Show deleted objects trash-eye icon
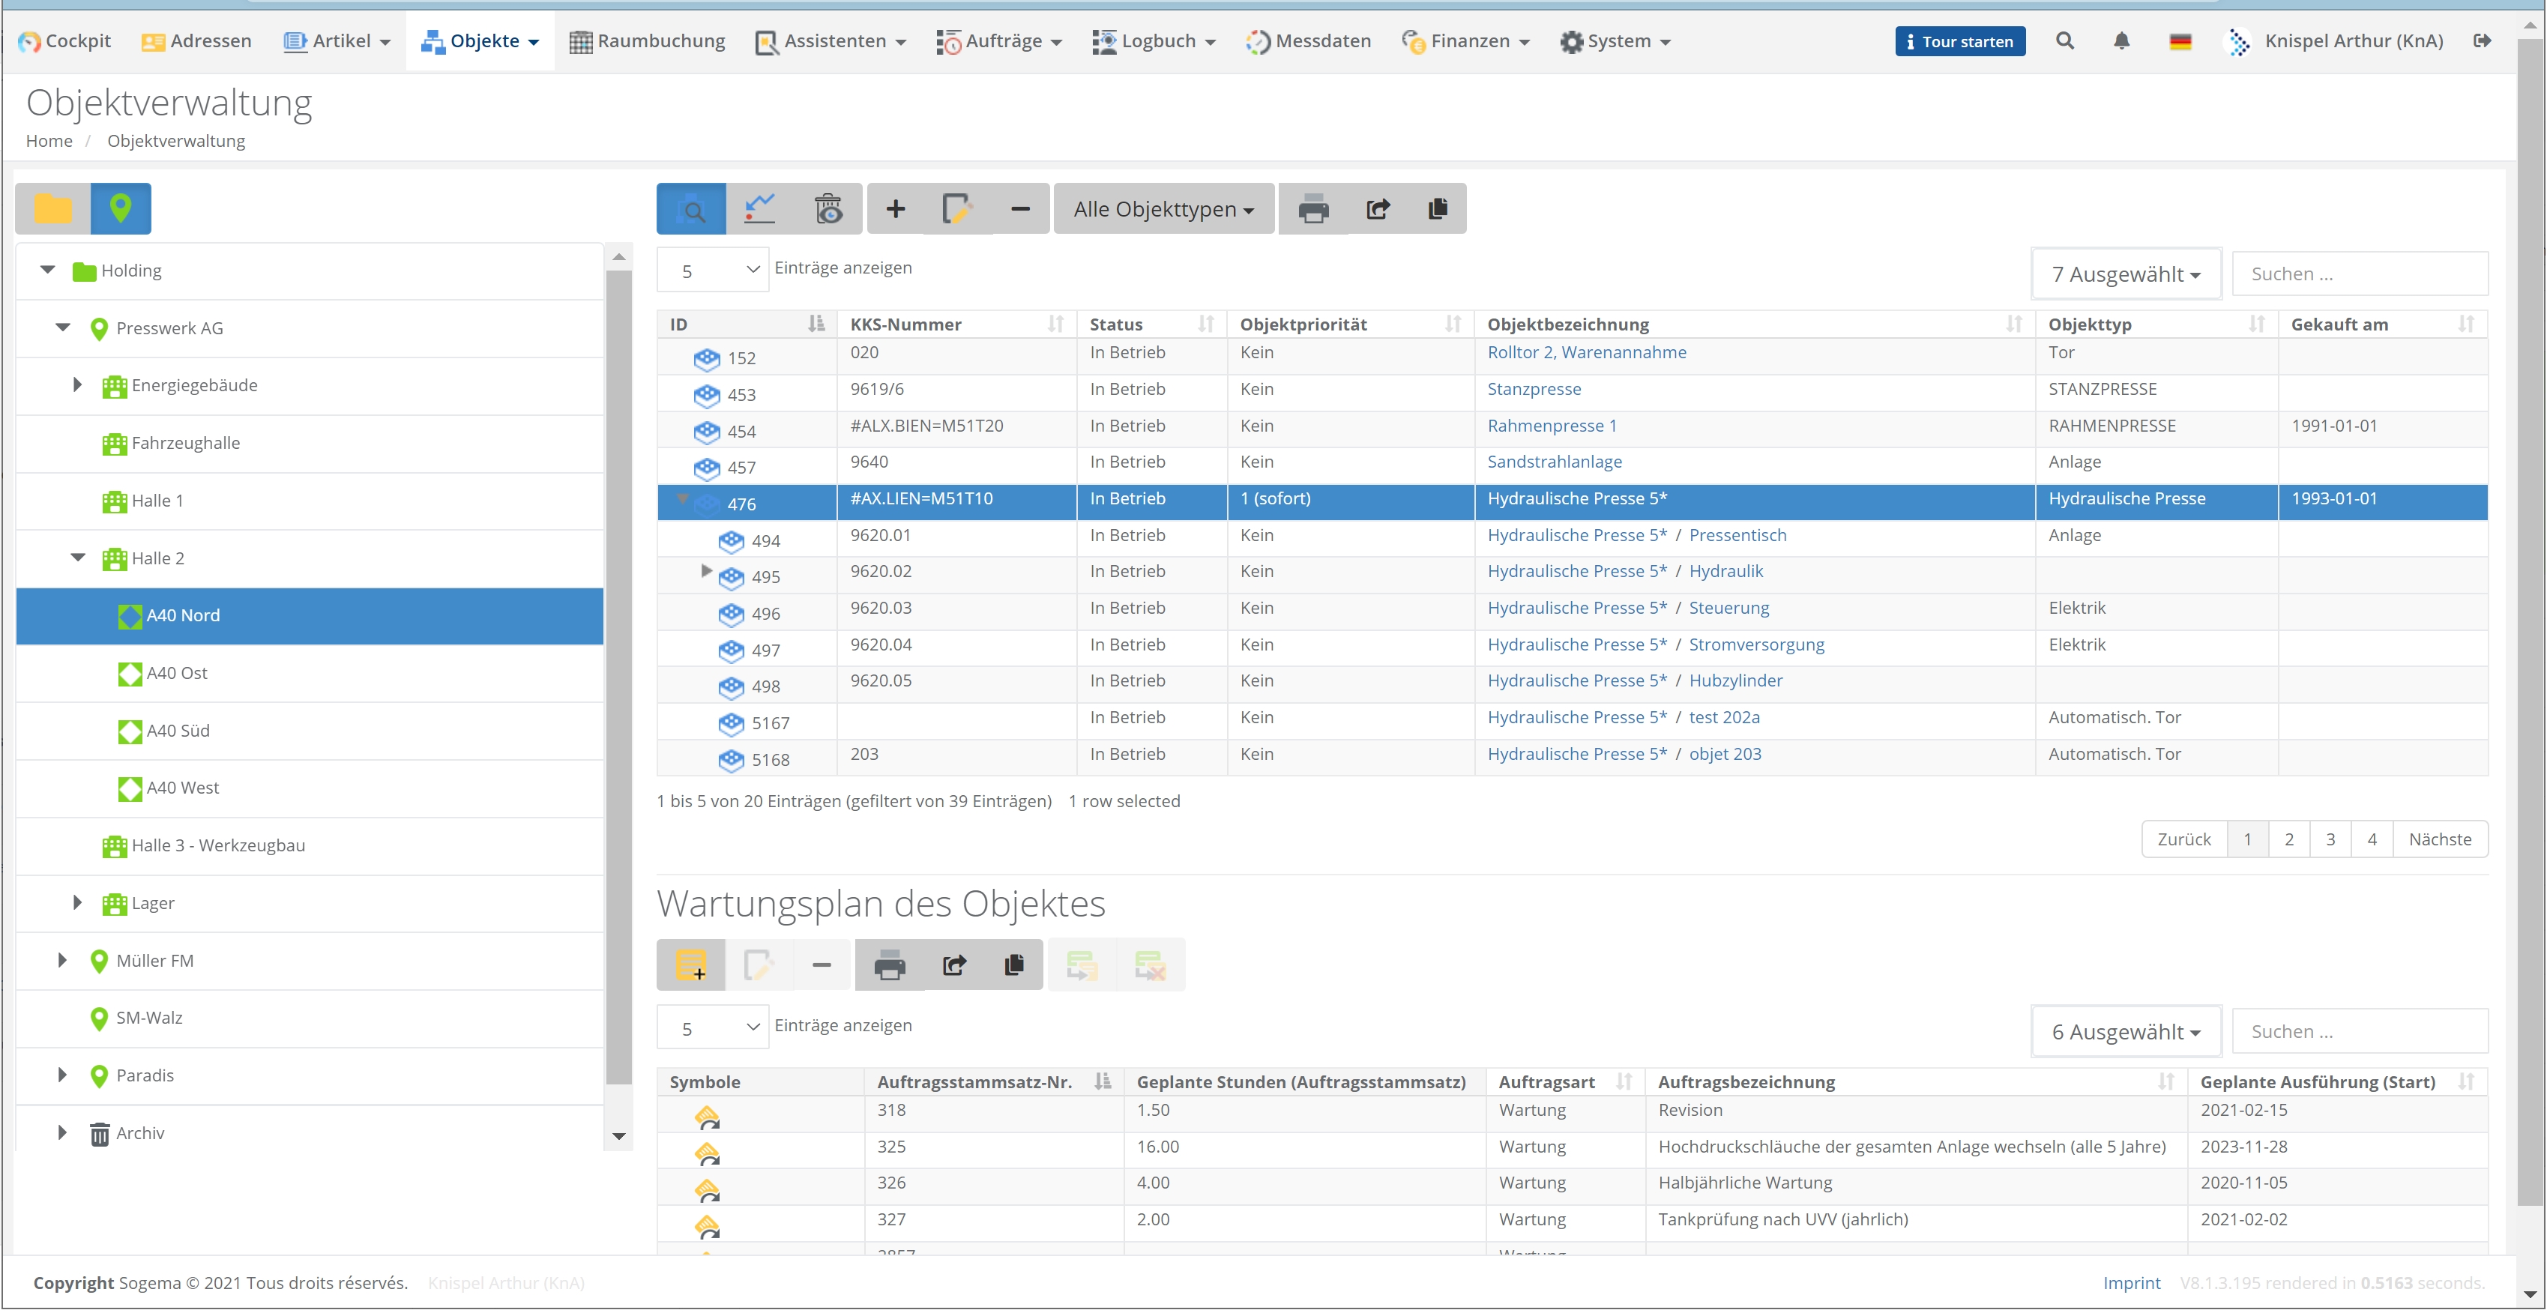The image size is (2547, 1313). pos(828,210)
